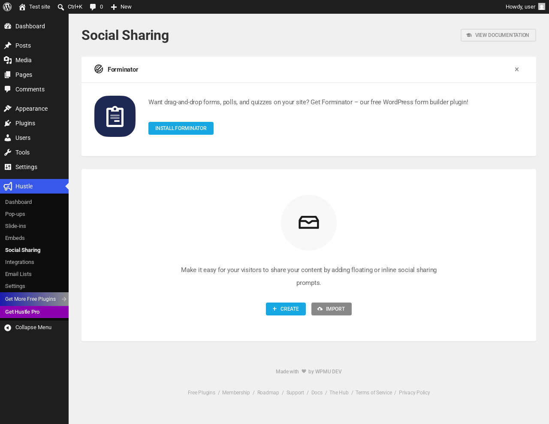549x424 pixels.
Task: Click Get More Free Plugins label
Action: click(x=30, y=299)
